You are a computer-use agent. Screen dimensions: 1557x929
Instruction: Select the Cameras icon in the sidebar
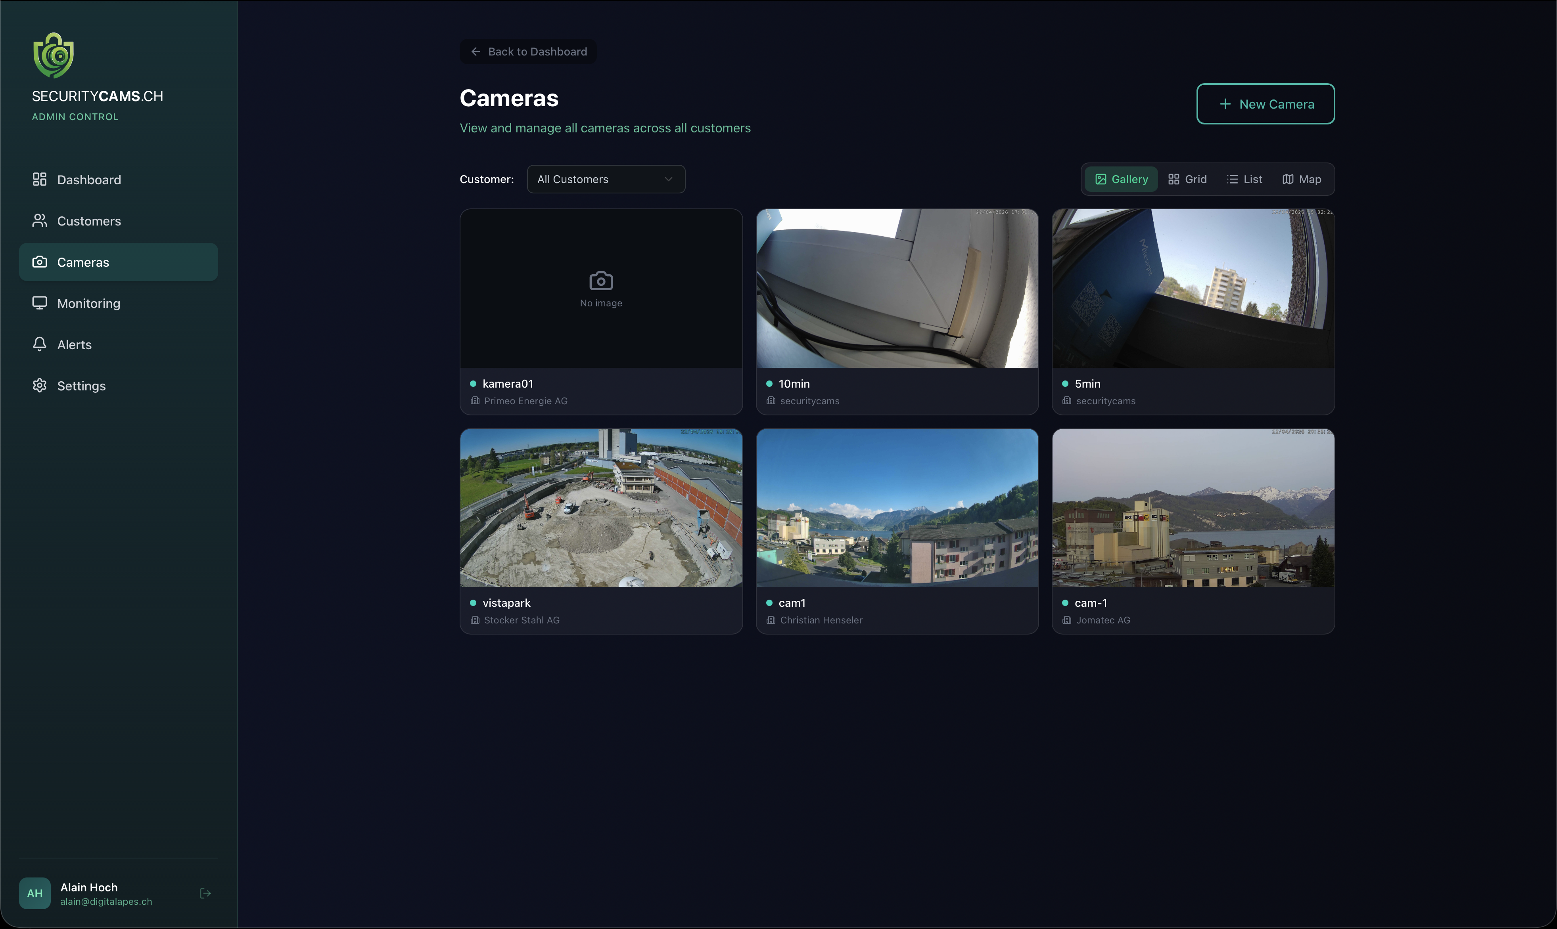pos(39,262)
